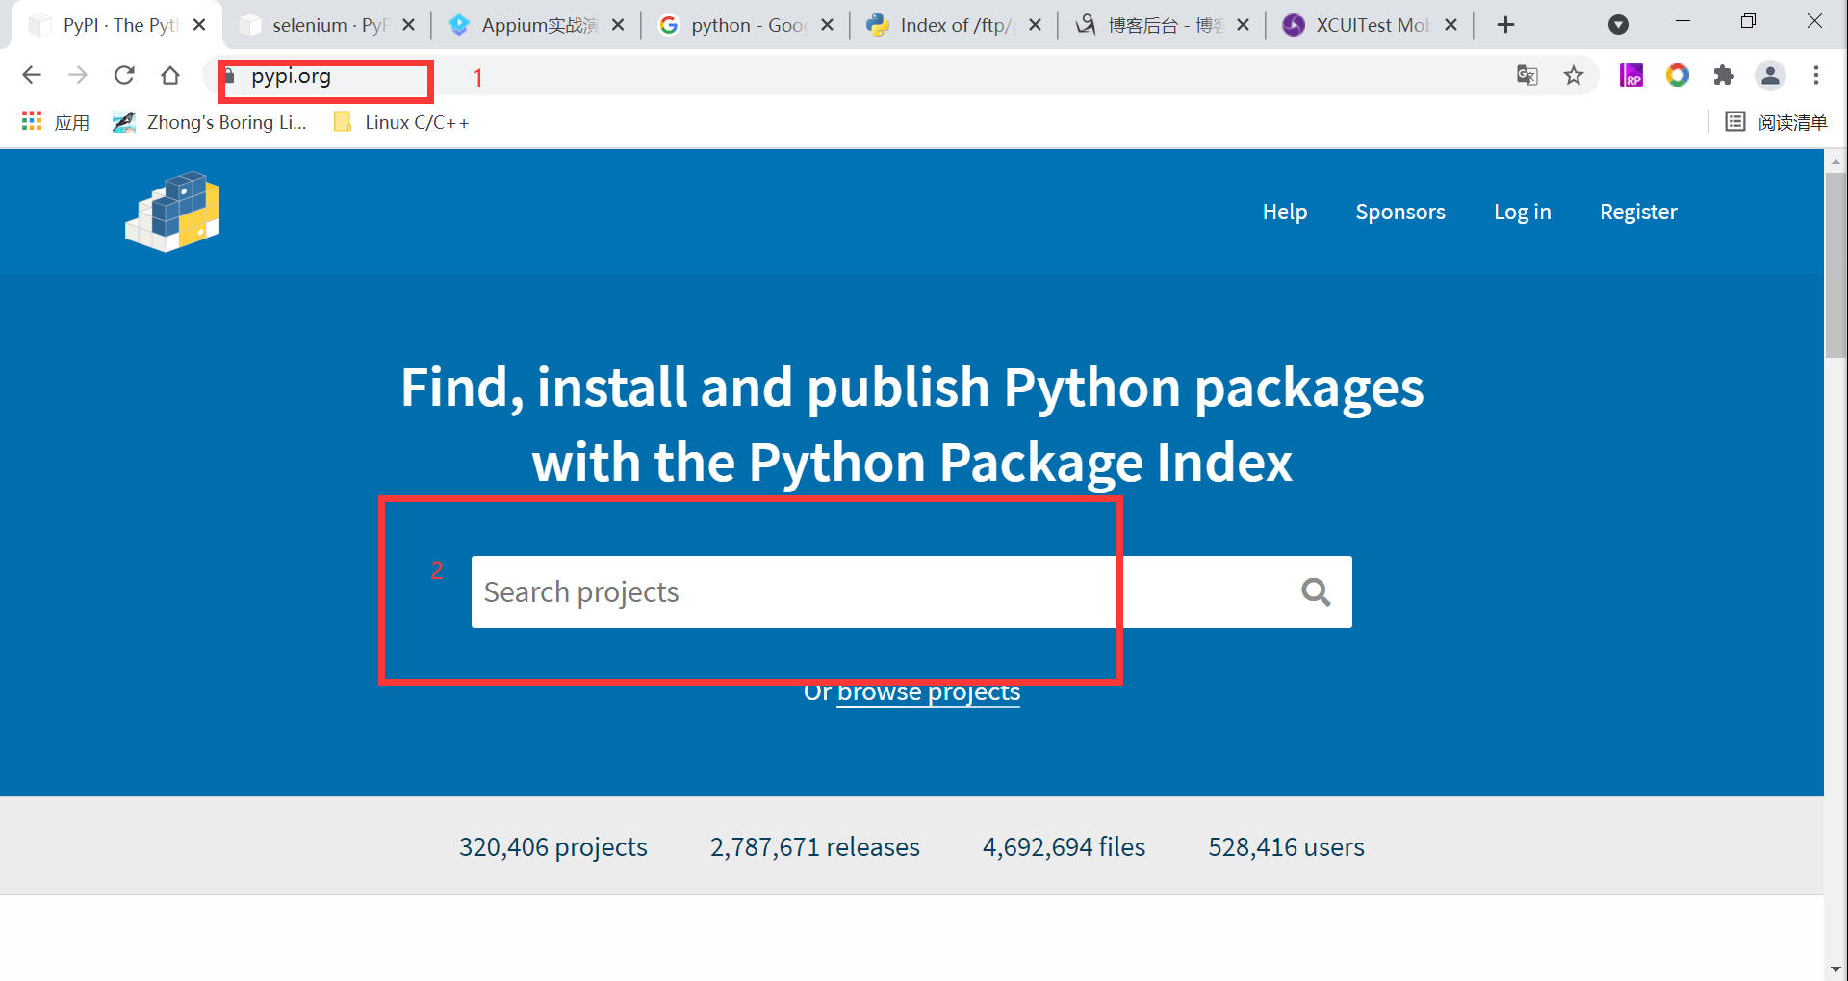This screenshot has width=1848, height=981.
Task: Click the Register link
Action: coord(1638,212)
